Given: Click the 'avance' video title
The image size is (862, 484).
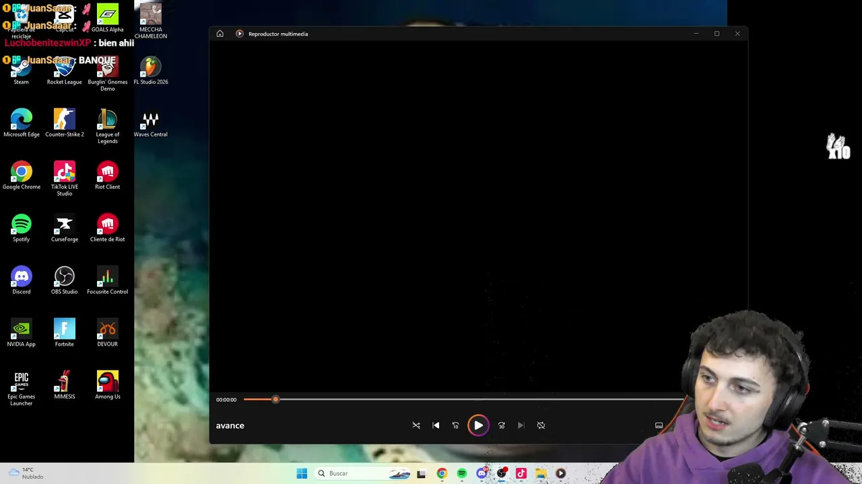Looking at the screenshot, I should (230, 426).
